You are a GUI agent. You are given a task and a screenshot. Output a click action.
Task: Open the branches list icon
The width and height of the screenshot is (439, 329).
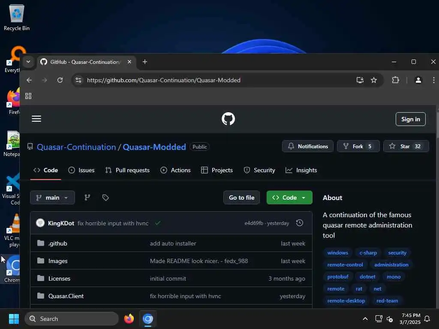(x=87, y=197)
